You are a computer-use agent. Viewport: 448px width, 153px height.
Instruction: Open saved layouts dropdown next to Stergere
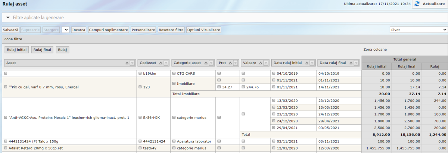click(65, 30)
